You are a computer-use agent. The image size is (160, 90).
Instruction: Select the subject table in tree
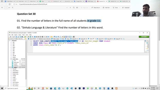[x=15, y=67]
